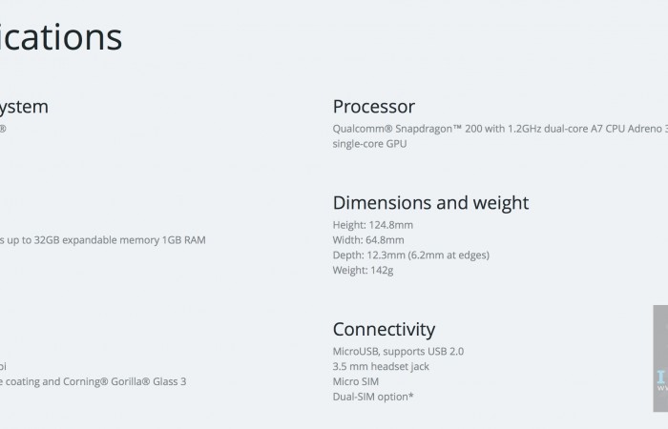
Task: Click the 'Micro SIM' text
Action: tap(356, 381)
